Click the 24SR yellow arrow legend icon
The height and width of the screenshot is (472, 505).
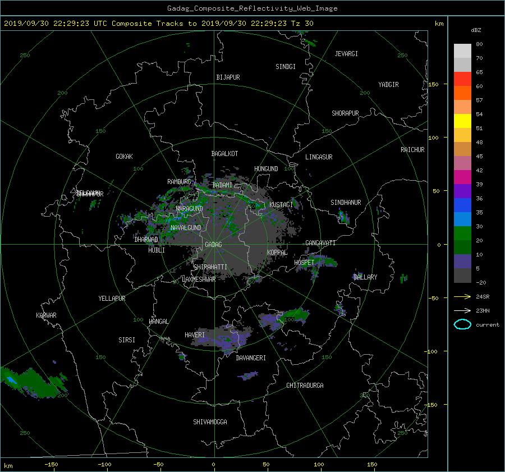462,296
